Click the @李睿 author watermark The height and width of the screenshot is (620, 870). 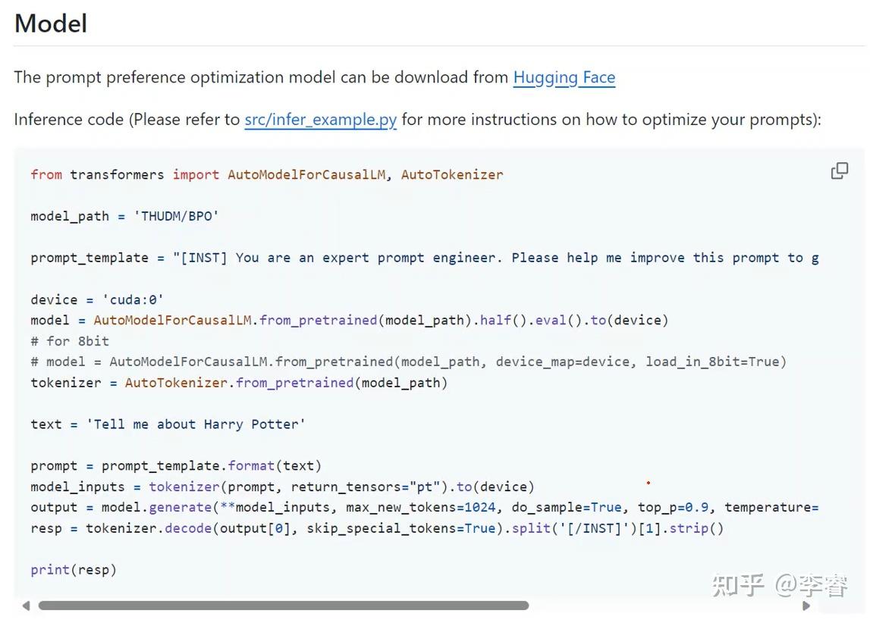click(x=811, y=585)
